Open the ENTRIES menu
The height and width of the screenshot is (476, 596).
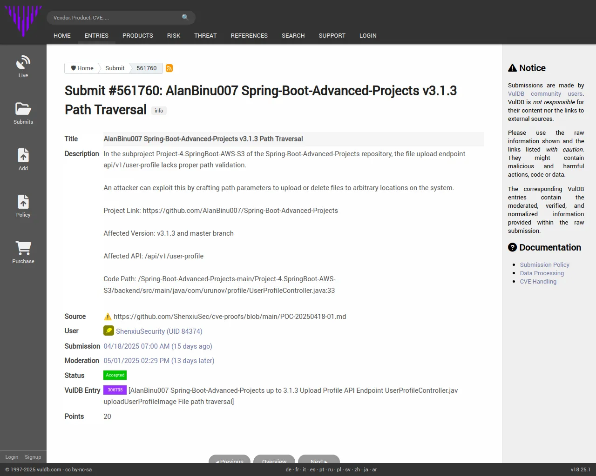click(x=96, y=36)
